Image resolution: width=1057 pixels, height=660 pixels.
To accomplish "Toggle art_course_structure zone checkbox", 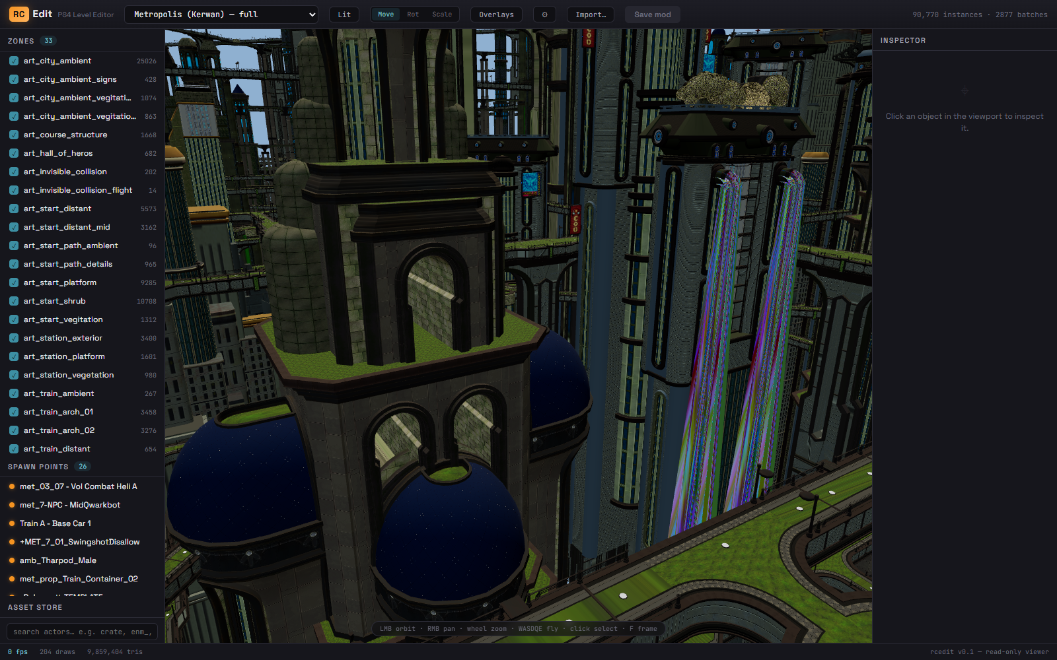I will tap(14, 135).
